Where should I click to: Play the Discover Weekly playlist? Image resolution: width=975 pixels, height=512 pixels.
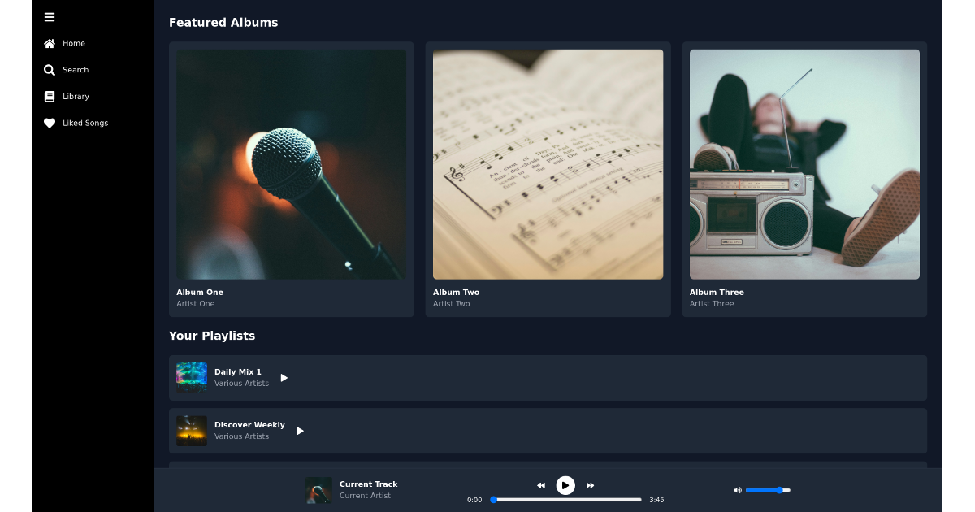pyautogui.click(x=300, y=430)
